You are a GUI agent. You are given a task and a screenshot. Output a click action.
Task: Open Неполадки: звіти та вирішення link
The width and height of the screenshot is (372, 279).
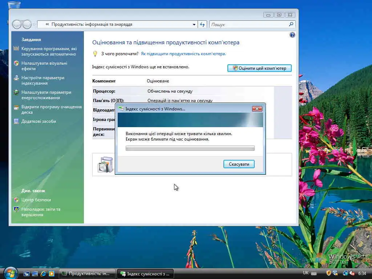click(x=41, y=212)
